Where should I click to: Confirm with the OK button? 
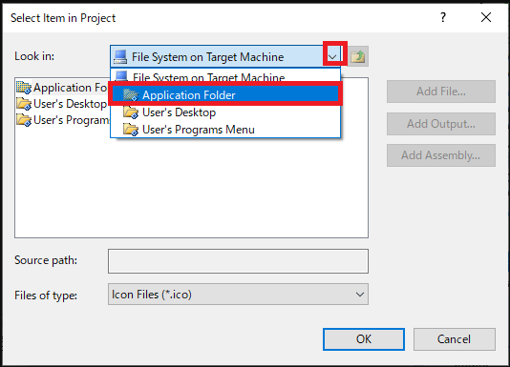364,339
